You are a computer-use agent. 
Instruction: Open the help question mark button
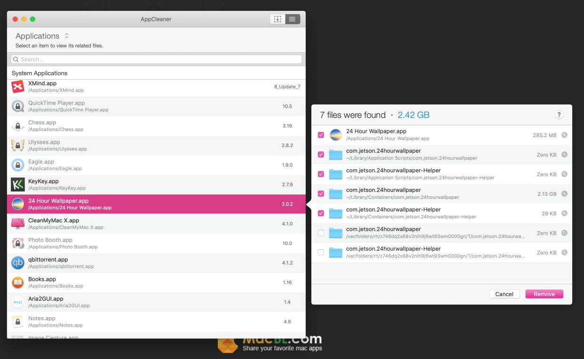pyautogui.click(x=559, y=115)
